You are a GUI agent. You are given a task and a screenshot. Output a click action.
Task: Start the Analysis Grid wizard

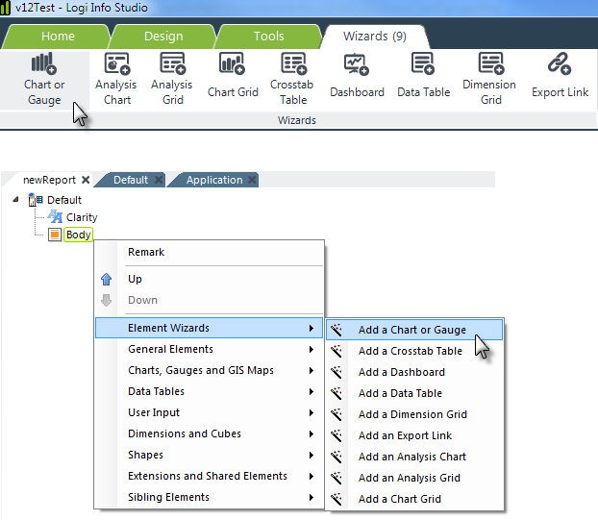172,79
